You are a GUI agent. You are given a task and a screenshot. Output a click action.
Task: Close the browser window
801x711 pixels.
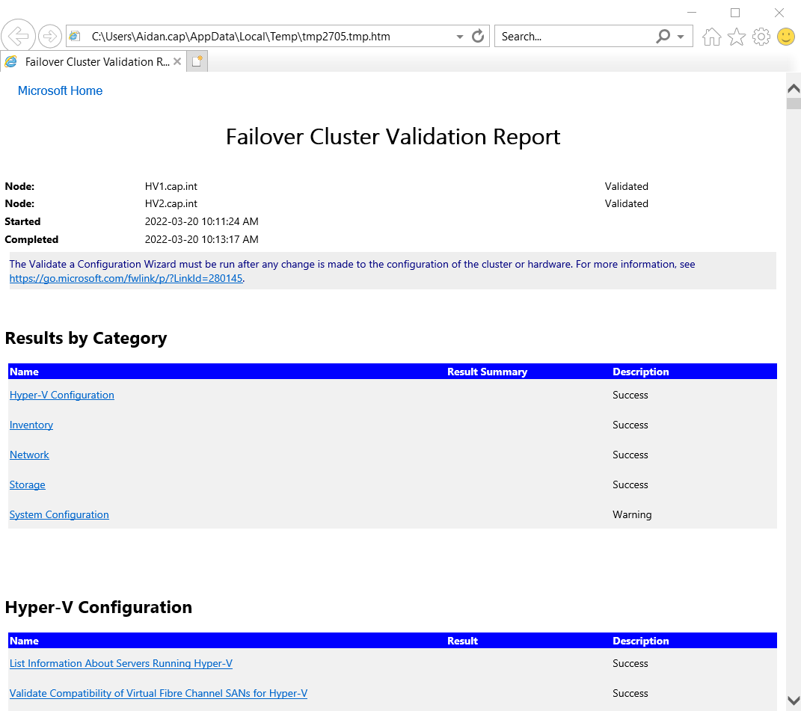[779, 12]
